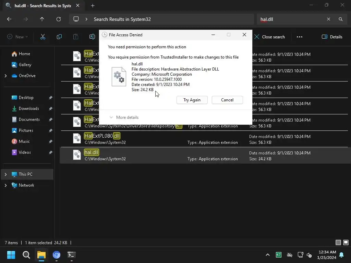Go back with the left arrow

coord(9,19)
